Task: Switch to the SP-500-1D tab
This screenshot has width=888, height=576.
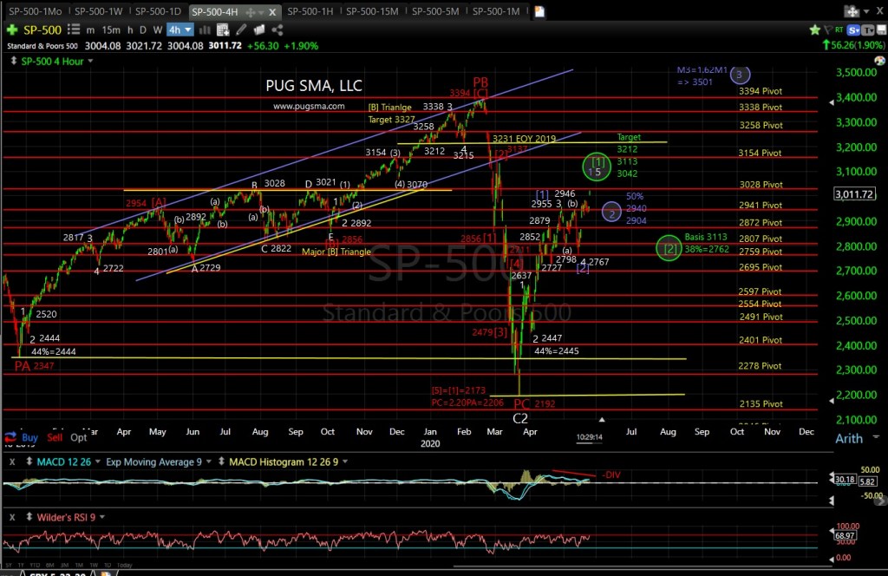Action: point(158,11)
